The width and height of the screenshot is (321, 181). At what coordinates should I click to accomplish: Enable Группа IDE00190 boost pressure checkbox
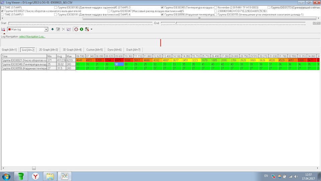click(56, 7)
